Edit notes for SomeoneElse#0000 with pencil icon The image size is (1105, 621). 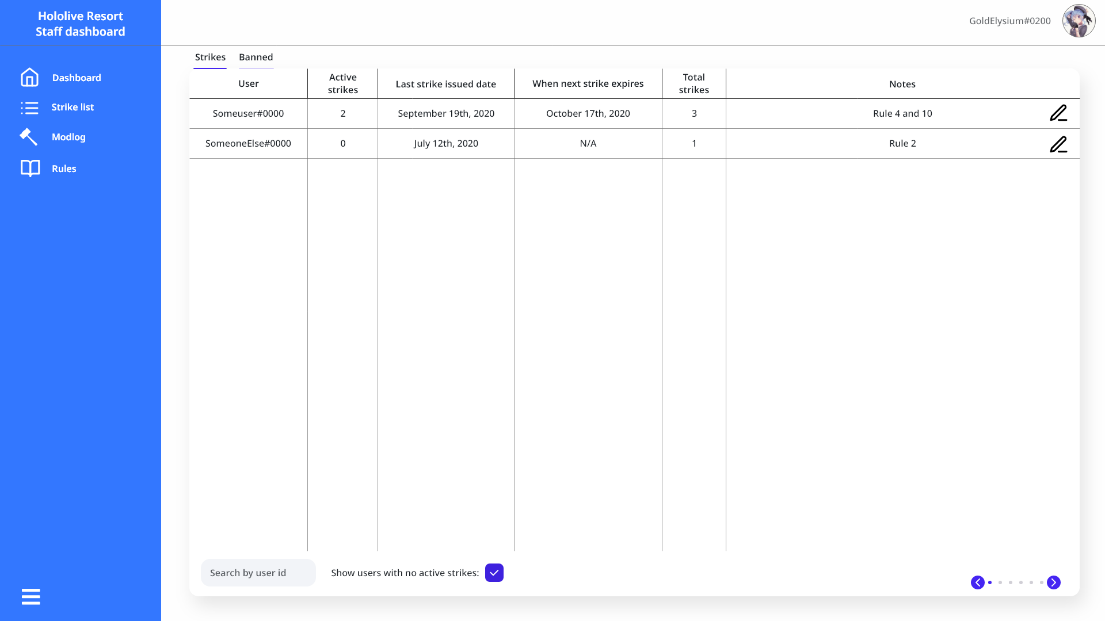(x=1058, y=144)
